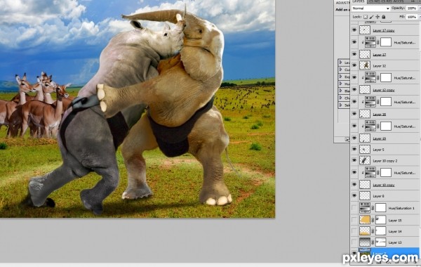Select the Layer 13 name text

click(x=395, y=242)
